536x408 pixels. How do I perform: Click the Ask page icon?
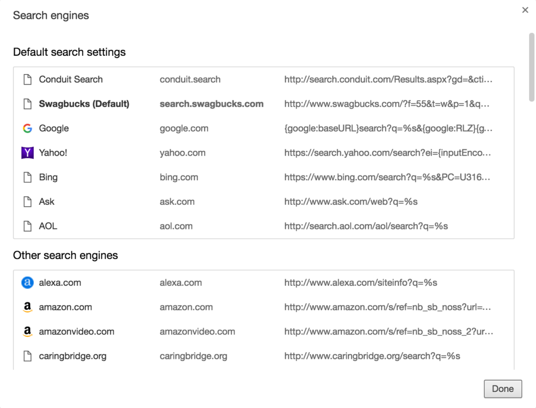(x=27, y=202)
